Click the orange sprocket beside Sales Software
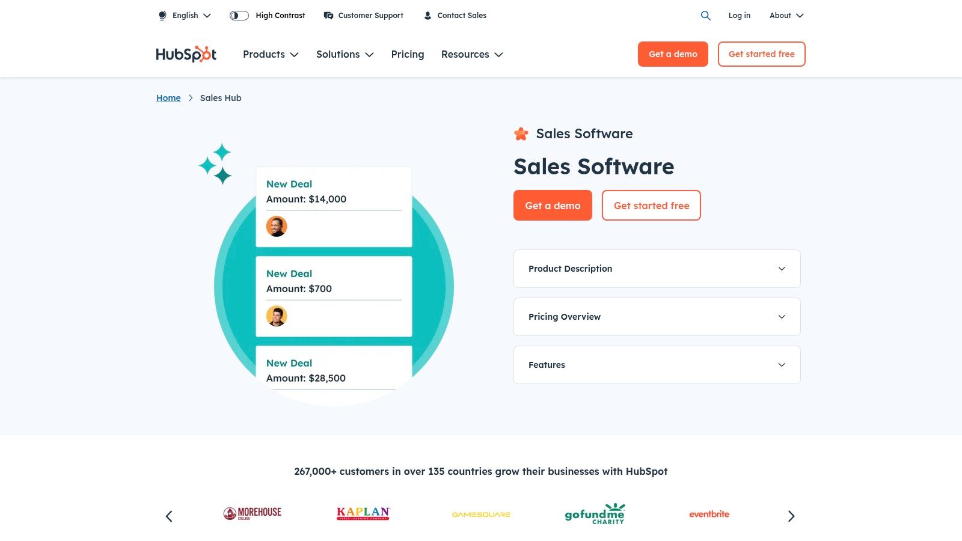Image resolution: width=962 pixels, height=541 pixels. pyautogui.click(x=520, y=133)
